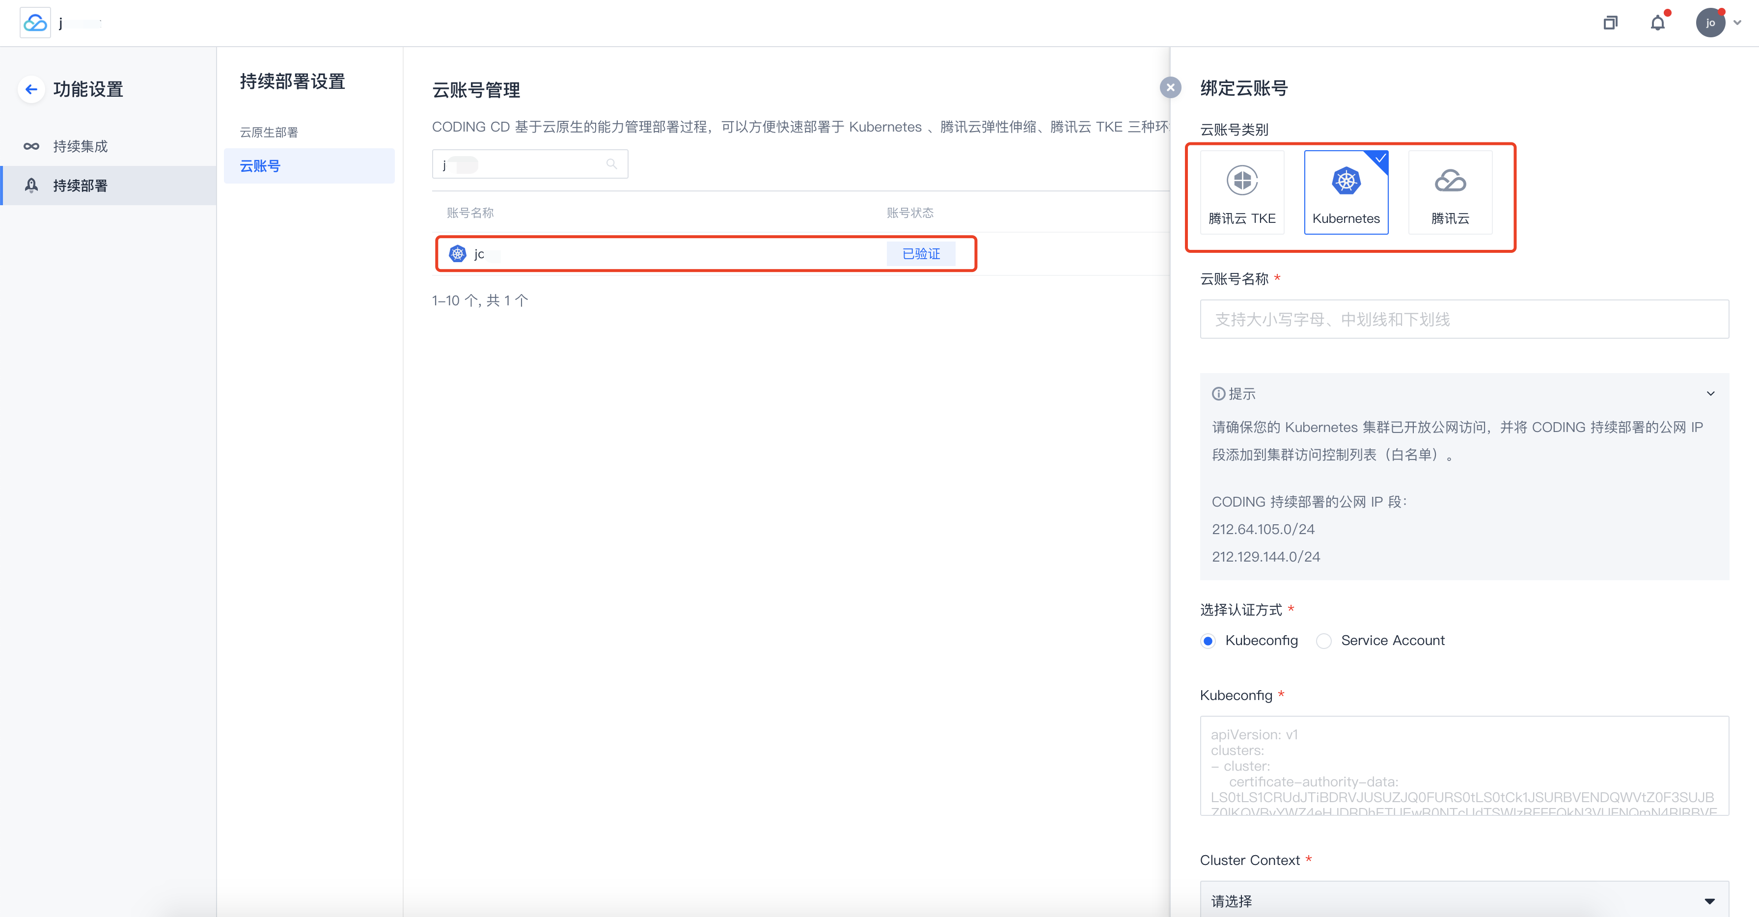Click the pagination text 1-10 个, 共 1 个
Image resolution: width=1759 pixels, height=917 pixels.
point(480,300)
